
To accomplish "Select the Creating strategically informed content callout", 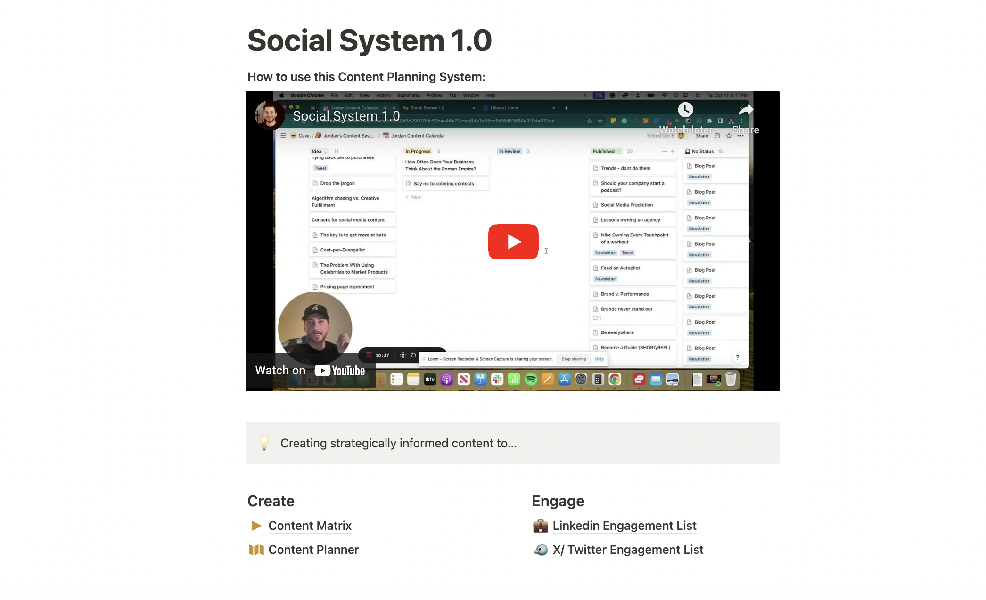I will point(398,443).
